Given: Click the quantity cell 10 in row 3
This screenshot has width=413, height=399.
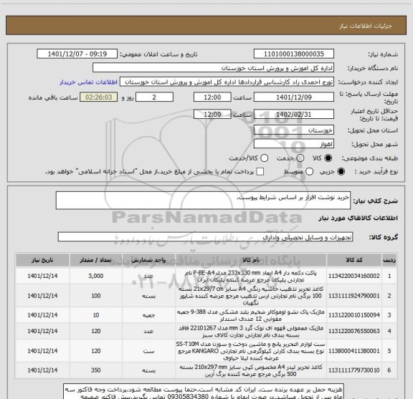Looking at the screenshot, I should [x=96, y=315].
